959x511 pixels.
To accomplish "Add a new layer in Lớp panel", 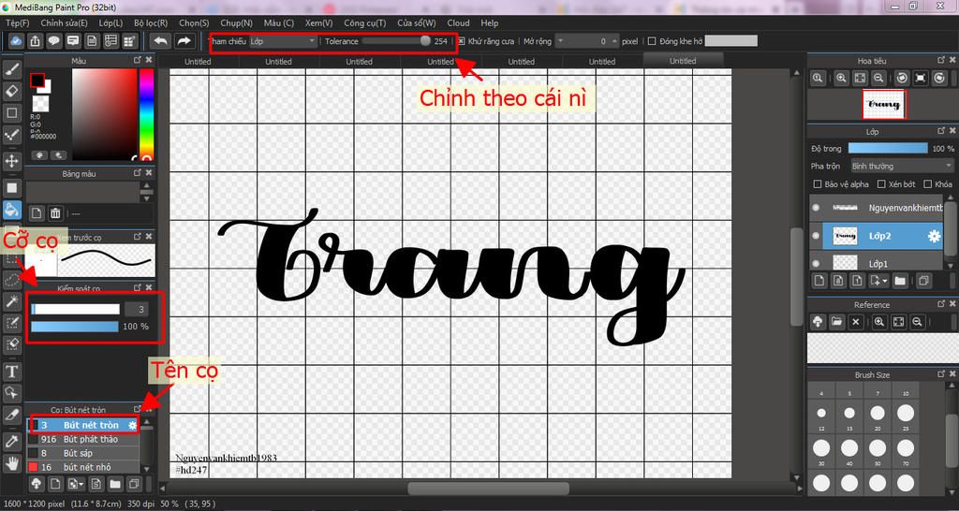I will pos(819,281).
